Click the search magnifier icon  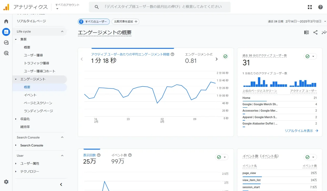point(97,7)
